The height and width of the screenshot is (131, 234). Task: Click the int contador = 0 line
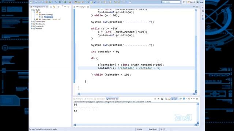105,52
